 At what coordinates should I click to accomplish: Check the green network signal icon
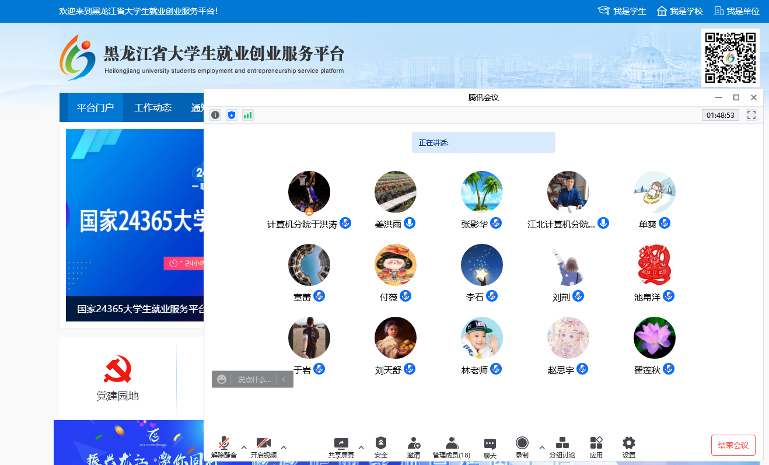click(x=248, y=115)
